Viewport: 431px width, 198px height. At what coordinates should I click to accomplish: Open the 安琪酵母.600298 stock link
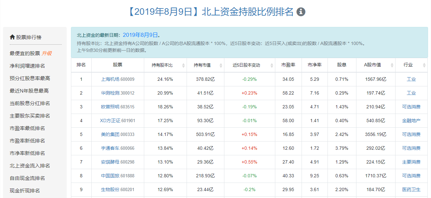[118, 162]
